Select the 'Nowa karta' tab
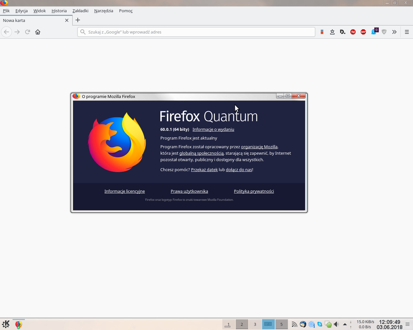Screen dimensions: 413x330 [36, 20]
